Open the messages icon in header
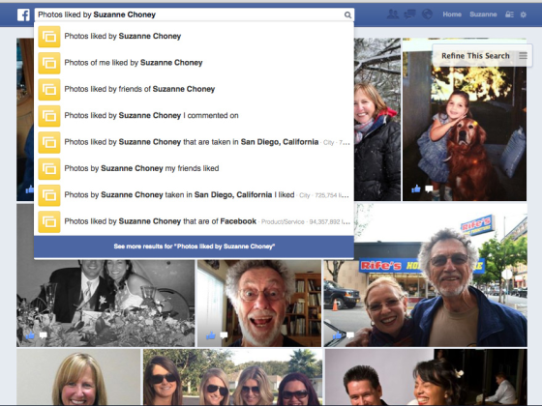Image resolution: width=542 pixels, height=406 pixels. (410, 14)
